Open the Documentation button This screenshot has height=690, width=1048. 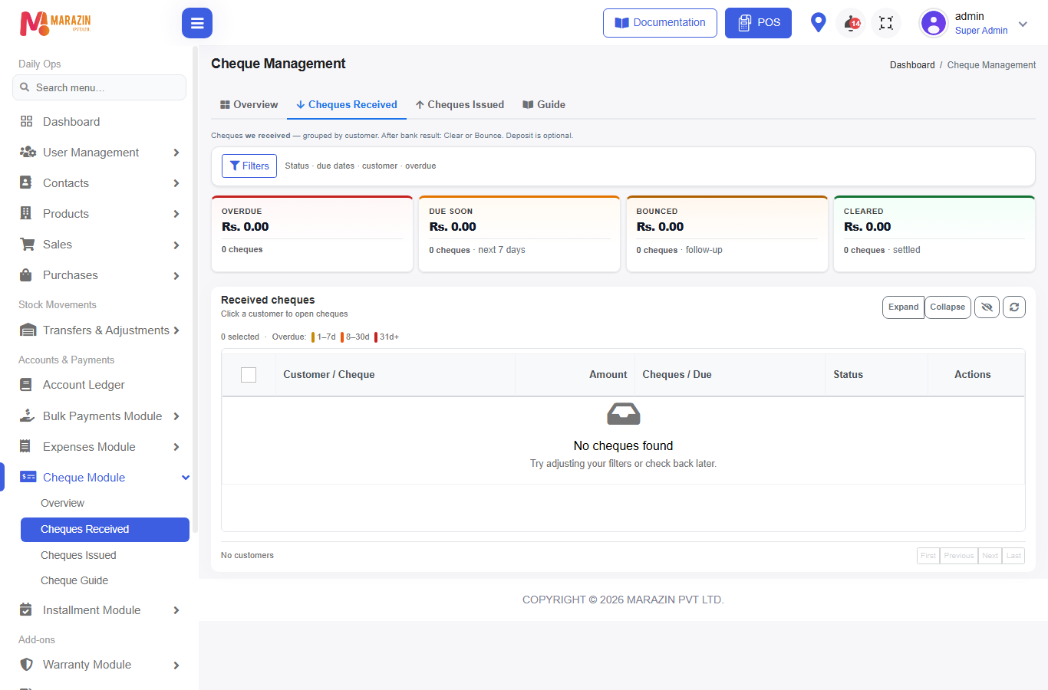point(660,23)
